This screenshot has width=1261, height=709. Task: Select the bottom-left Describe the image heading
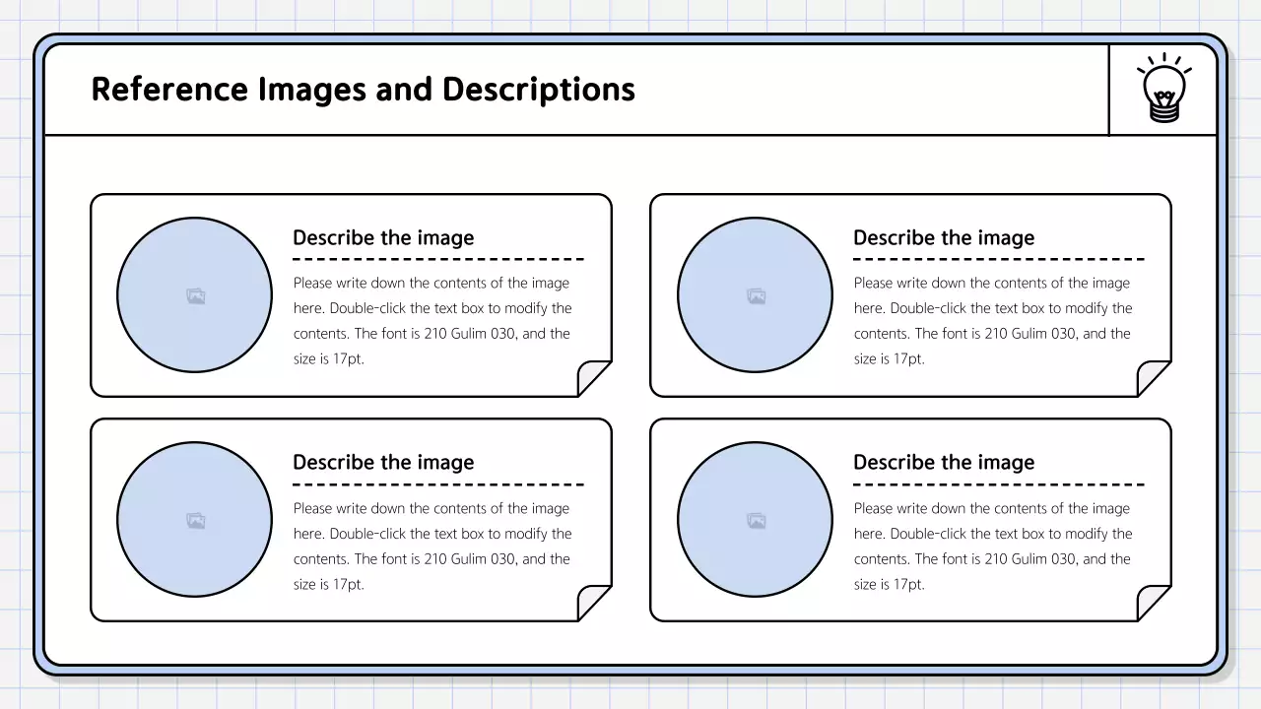[383, 462]
